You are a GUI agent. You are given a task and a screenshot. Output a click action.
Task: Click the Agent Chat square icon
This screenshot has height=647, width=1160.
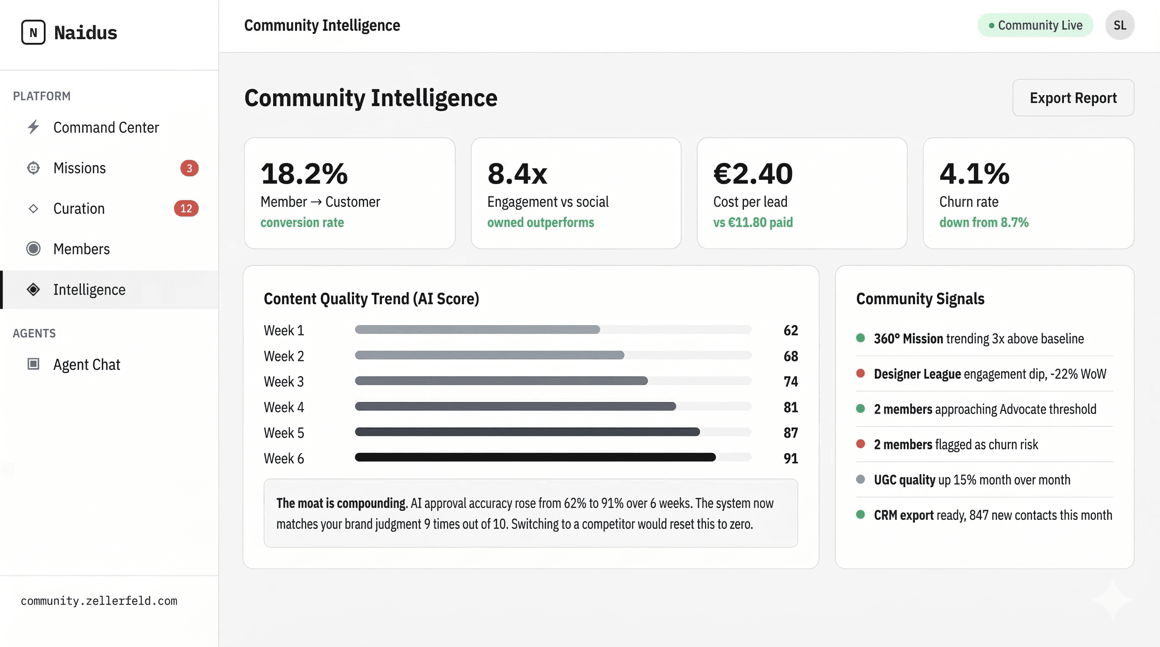[33, 364]
